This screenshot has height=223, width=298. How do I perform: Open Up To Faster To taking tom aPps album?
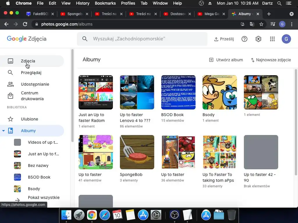(220, 152)
